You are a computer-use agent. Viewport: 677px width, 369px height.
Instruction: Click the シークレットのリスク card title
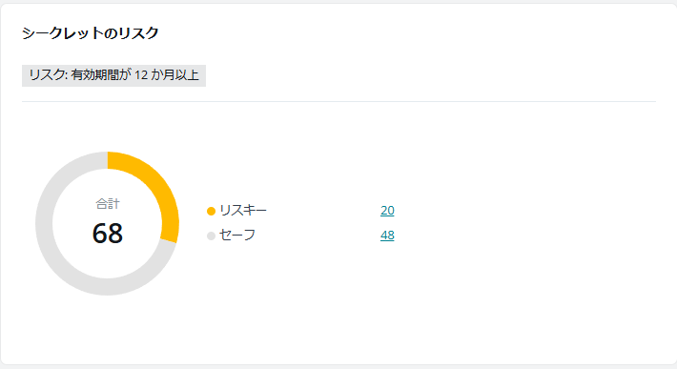[x=91, y=33]
